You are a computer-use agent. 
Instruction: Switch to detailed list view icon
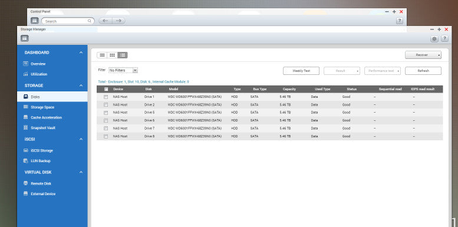tap(123, 55)
